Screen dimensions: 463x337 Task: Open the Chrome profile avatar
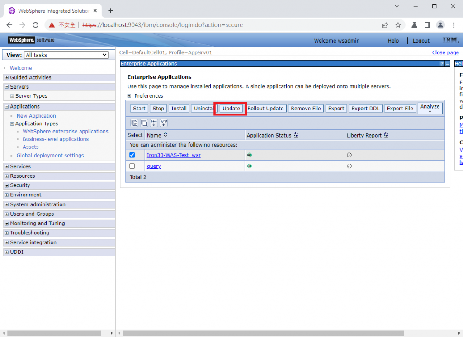pos(440,25)
